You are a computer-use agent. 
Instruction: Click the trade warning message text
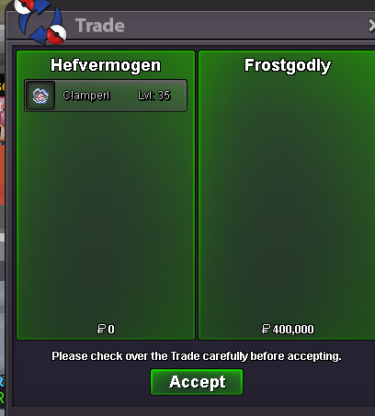coord(197,356)
